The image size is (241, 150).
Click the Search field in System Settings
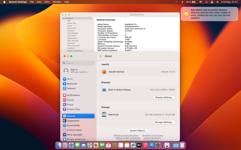[x=78, y=63]
